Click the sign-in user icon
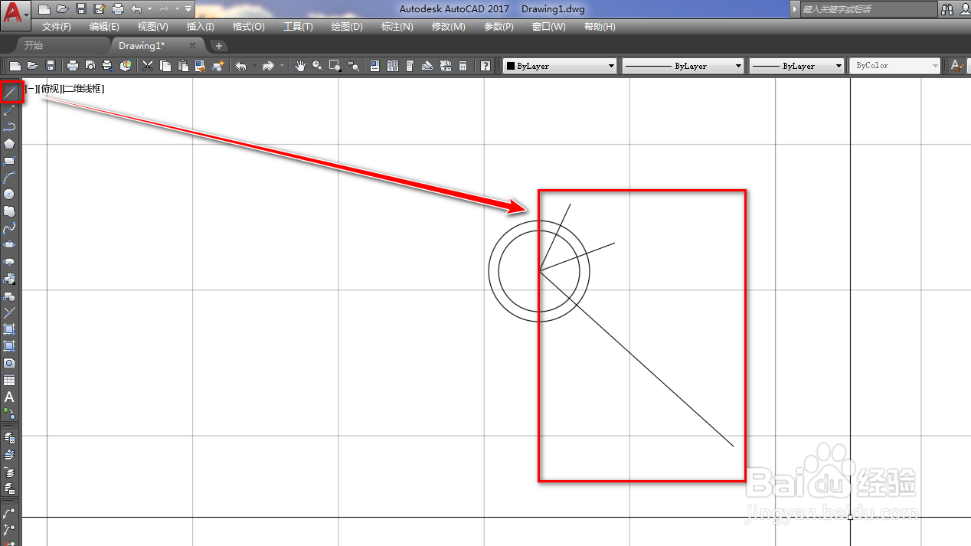 pyautogui.click(x=965, y=9)
